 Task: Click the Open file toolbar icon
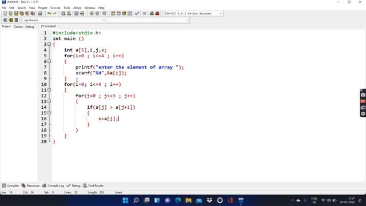pos(10,14)
